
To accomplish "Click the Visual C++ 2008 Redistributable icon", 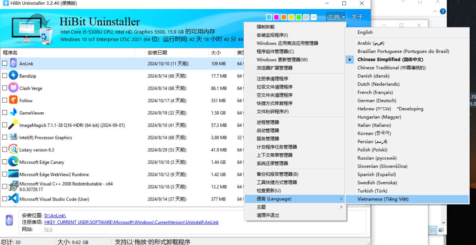I will tap(13, 186).
